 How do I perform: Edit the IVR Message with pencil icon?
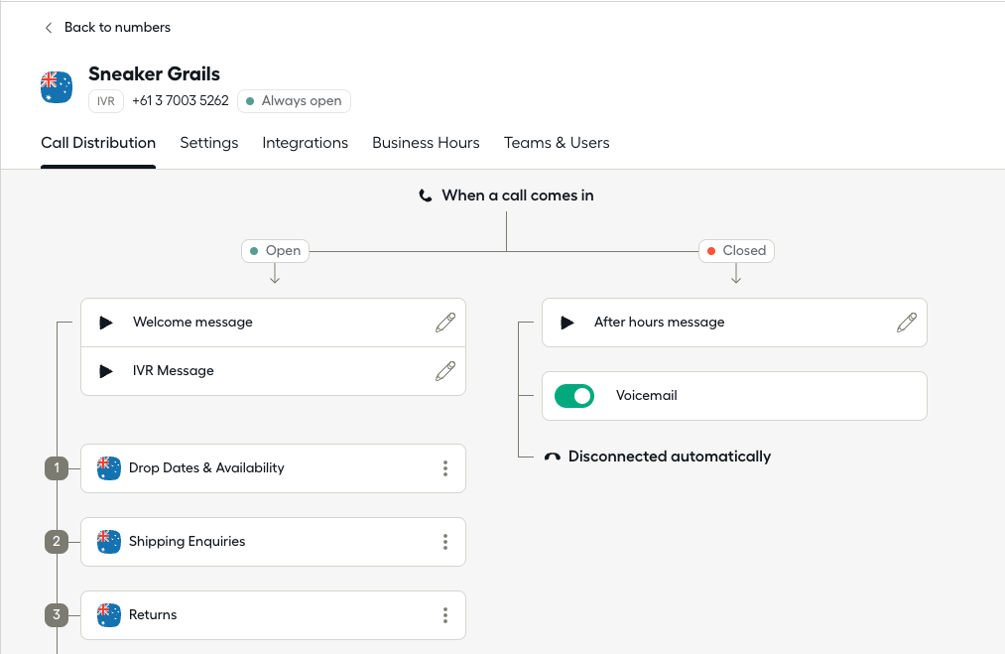point(445,371)
